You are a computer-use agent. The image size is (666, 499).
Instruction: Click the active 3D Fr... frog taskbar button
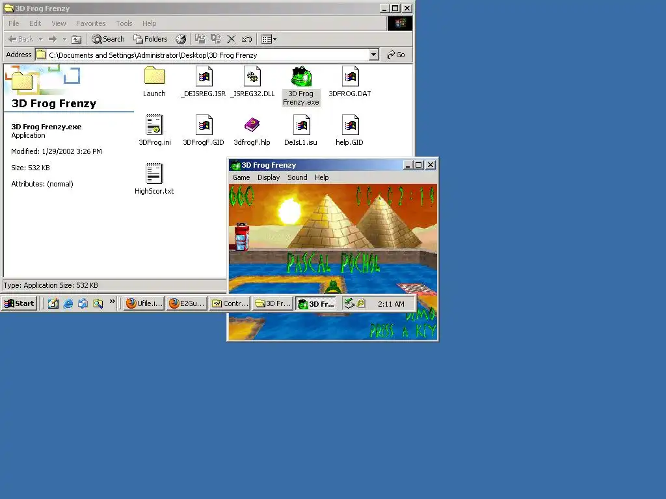(316, 303)
